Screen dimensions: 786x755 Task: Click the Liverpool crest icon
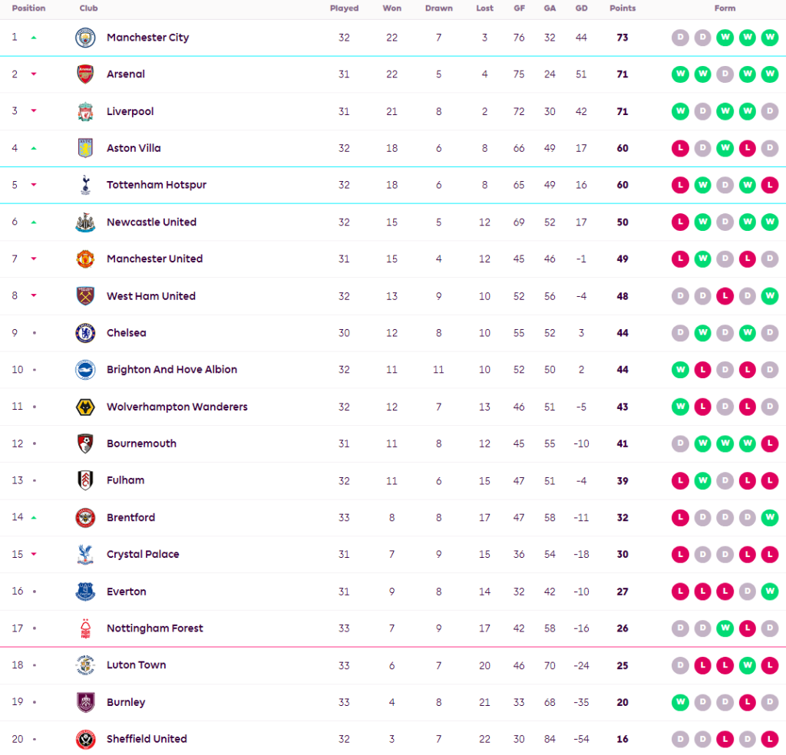pyautogui.click(x=85, y=111)
